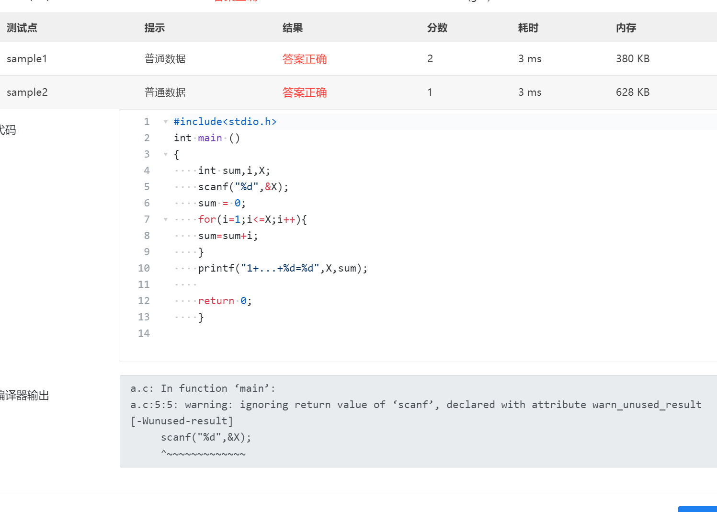The width and height of the screenshot is (717, 512).
Task: Click line number 10 in the gutter
Action: tap(144, 268)
